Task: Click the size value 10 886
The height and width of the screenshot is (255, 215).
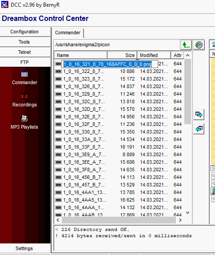Action: pos(127,71)
